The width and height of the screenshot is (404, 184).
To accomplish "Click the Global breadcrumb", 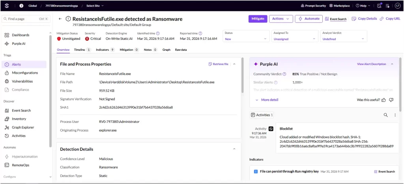I will 33,6.
